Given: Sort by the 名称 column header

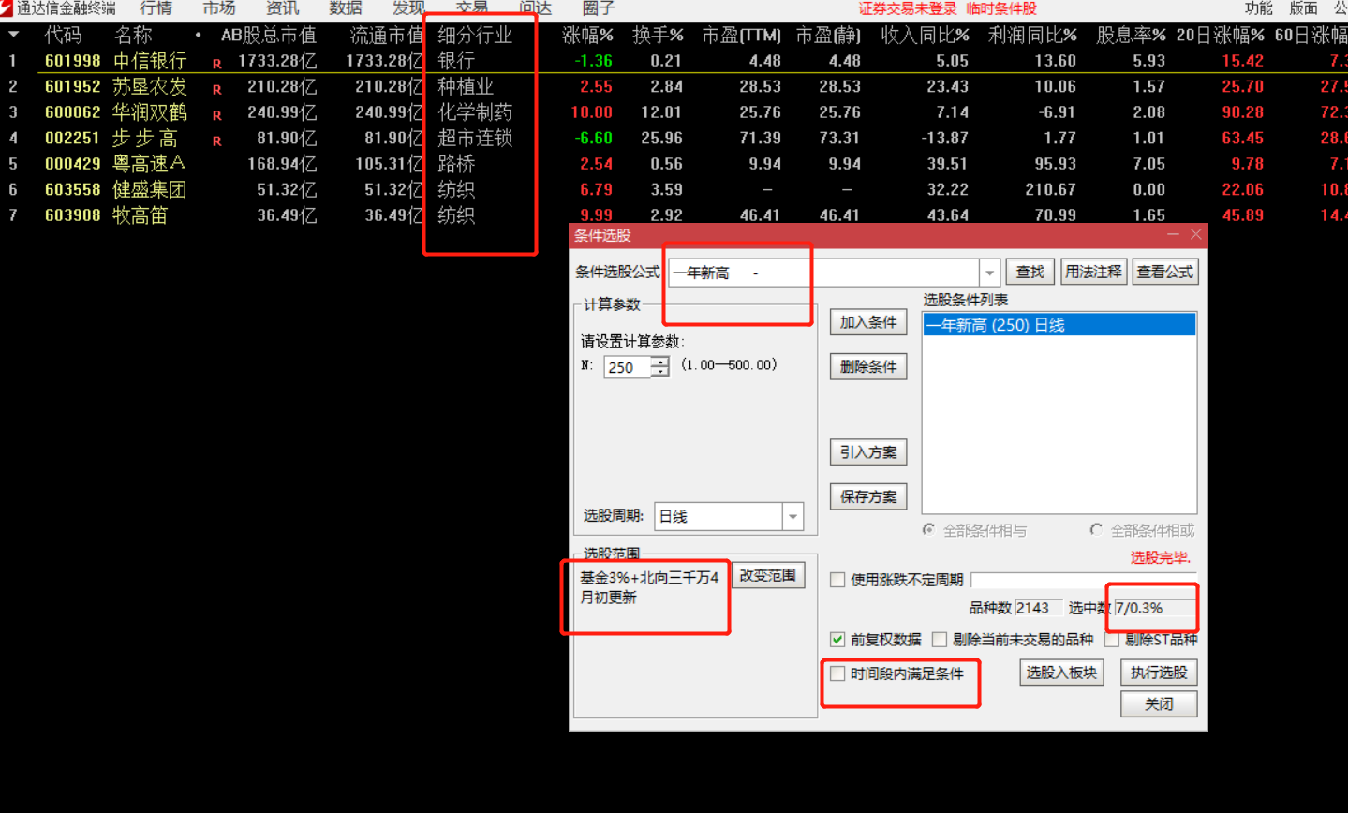Looking at the screenshot, I should [133, 36].
